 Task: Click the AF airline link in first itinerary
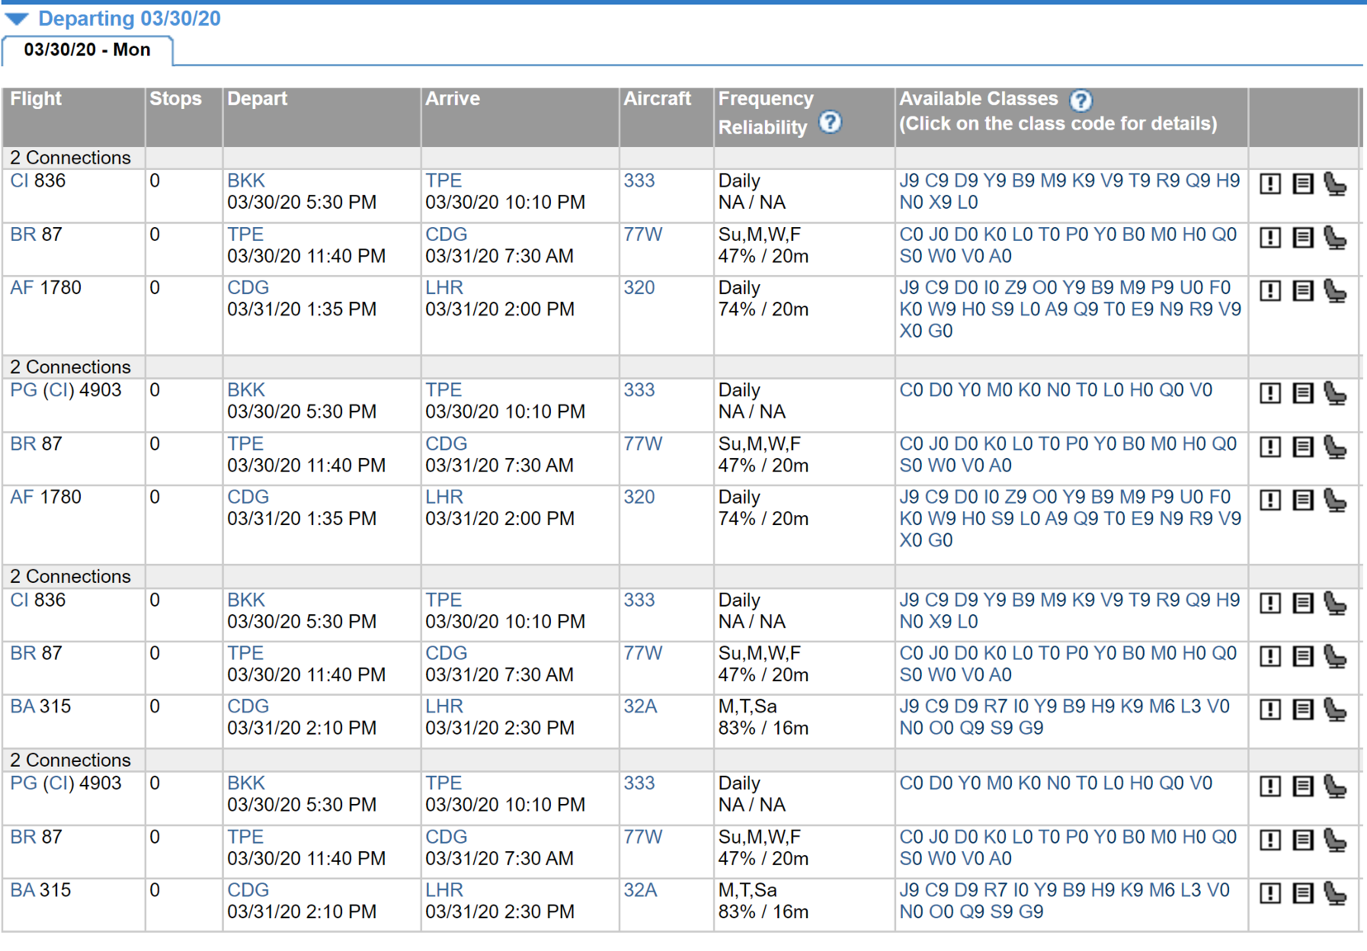click(x=21, y=288)
